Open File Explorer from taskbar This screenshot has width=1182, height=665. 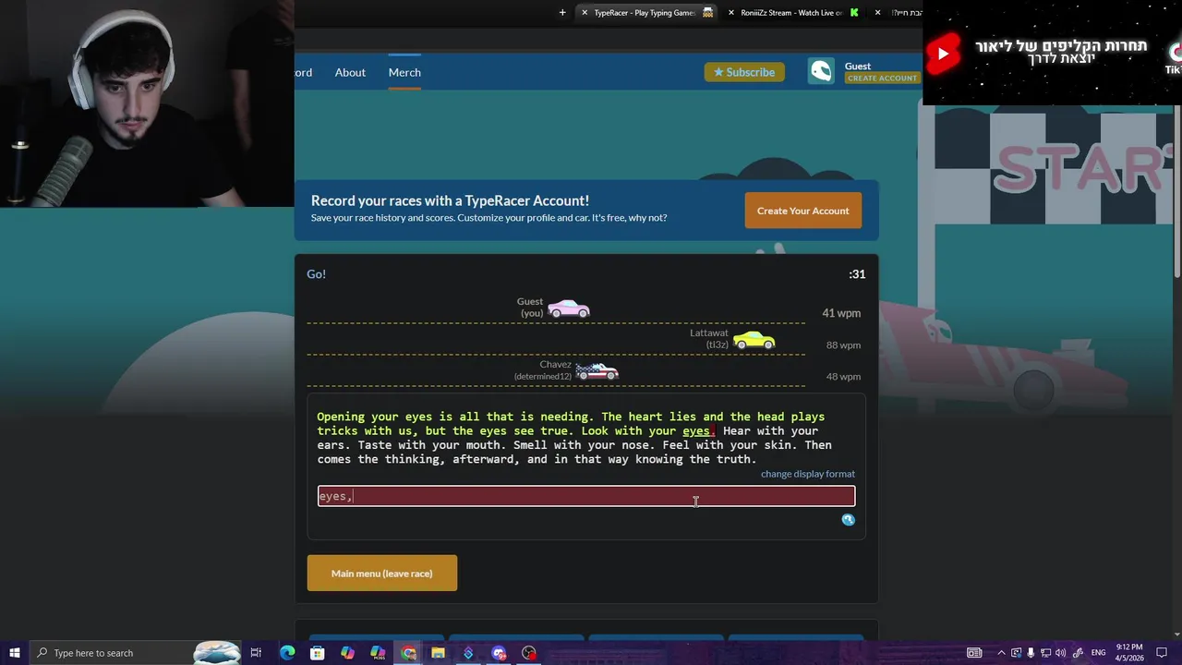tap(438, 653)
